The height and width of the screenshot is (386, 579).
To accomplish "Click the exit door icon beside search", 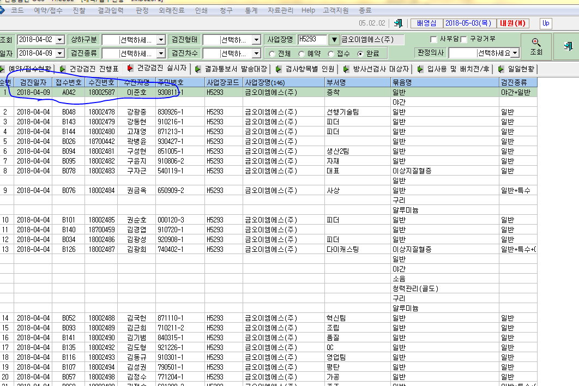I will coord(568,46).
